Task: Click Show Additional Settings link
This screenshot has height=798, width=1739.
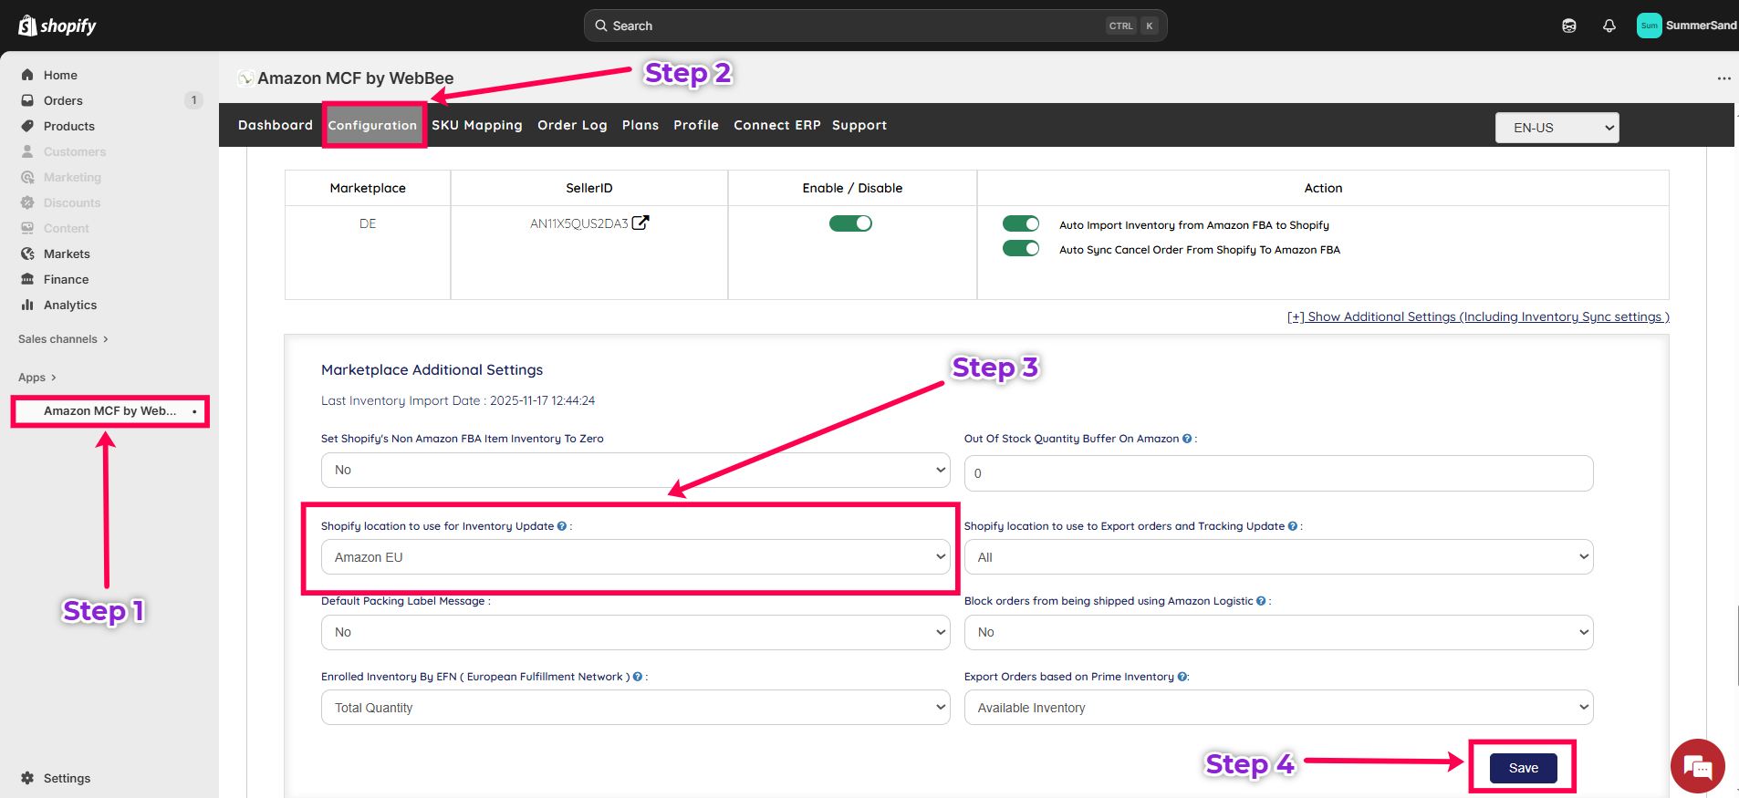Action: [x=1478, y=316]
